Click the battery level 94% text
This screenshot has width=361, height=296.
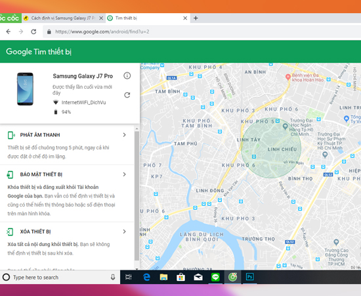[66, 112]
